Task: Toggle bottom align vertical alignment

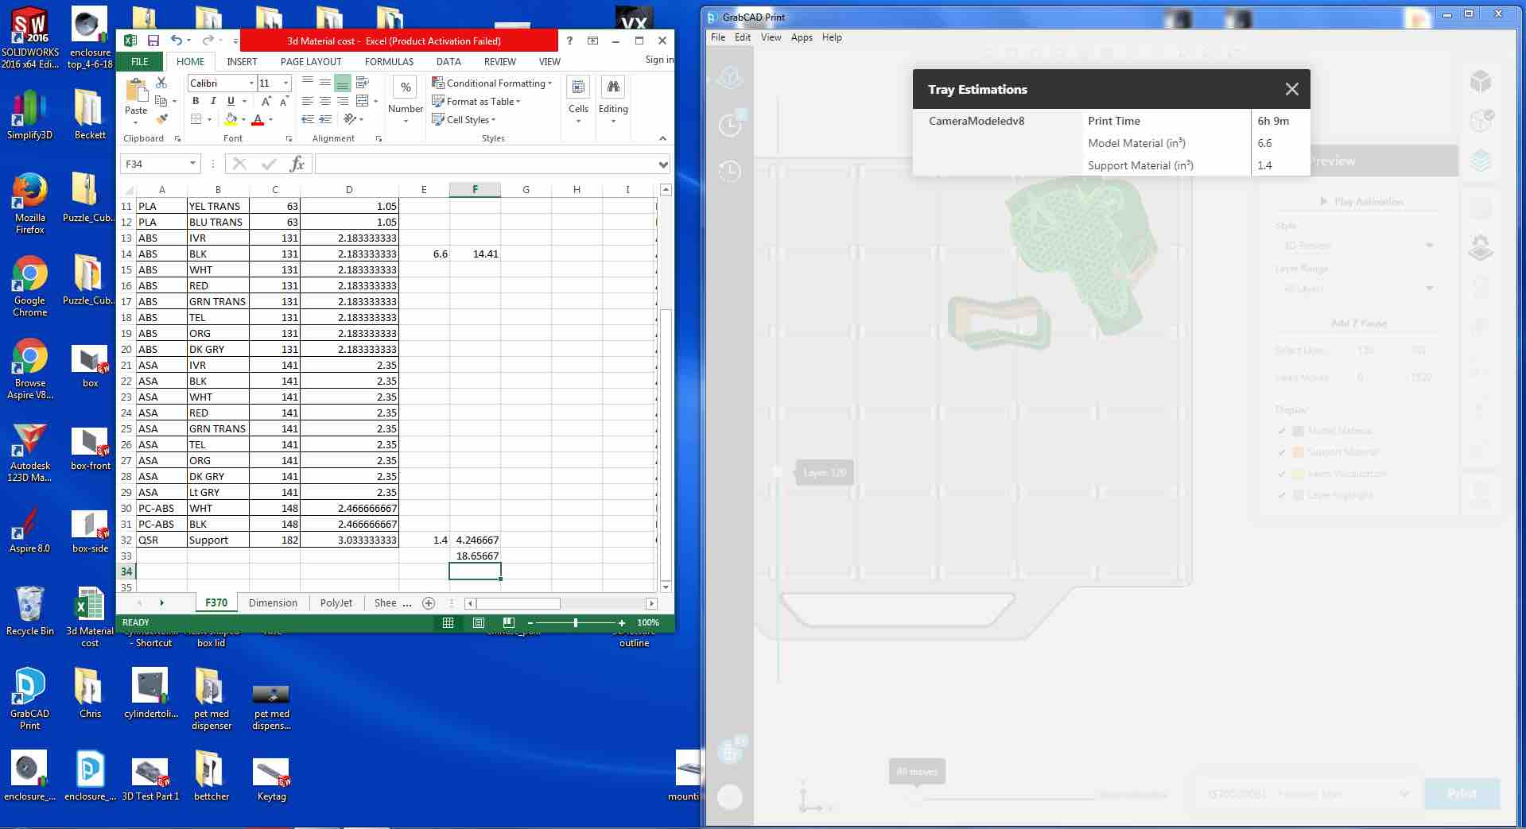Action: [x=343, y=83]
